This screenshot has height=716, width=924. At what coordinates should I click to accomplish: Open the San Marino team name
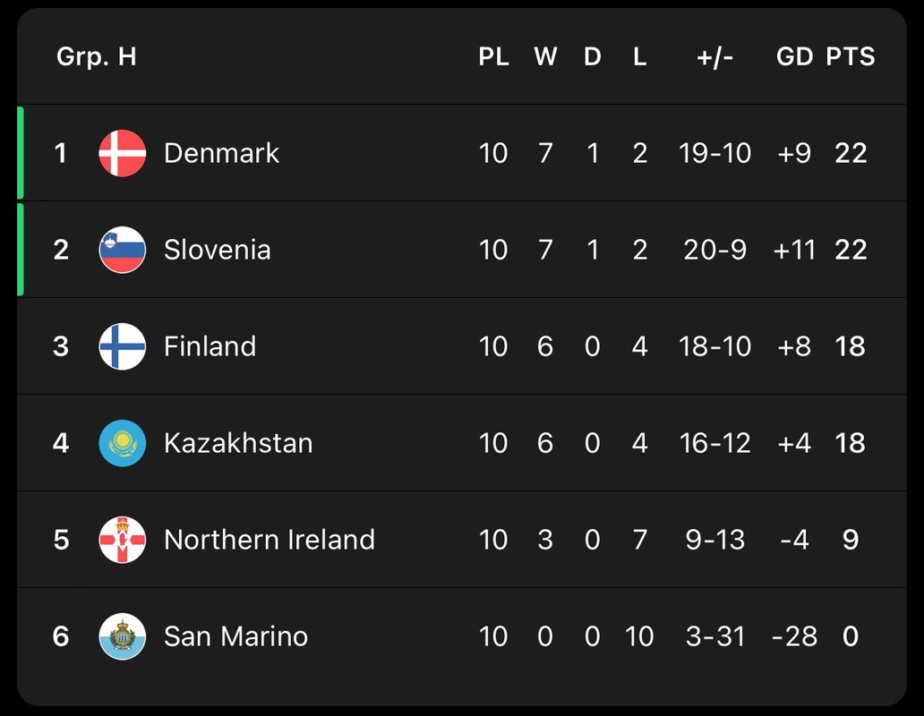(235, 636)
